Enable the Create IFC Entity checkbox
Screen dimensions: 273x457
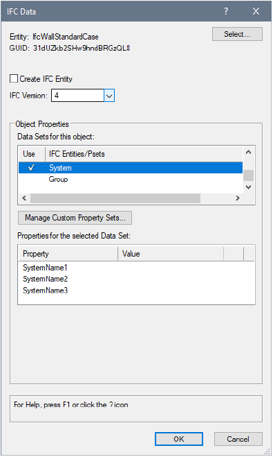click(x=14, y=78)
